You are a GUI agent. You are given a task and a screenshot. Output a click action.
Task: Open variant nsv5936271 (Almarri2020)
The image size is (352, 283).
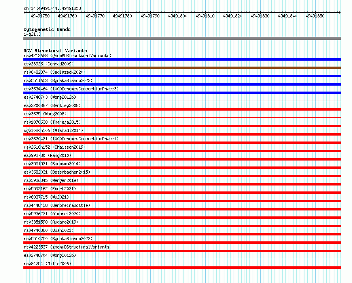click(52, 214)
